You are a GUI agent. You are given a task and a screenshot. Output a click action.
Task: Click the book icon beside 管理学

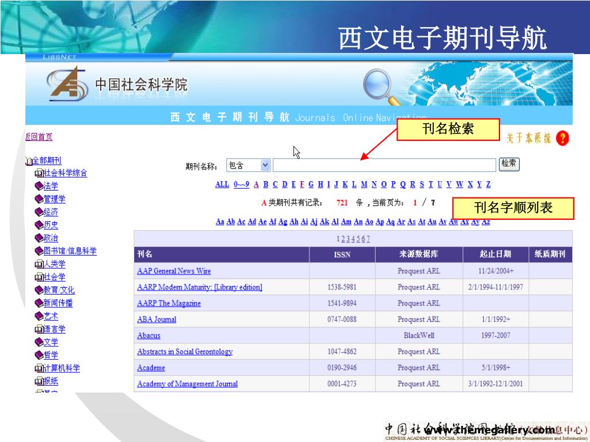click(39, 199)
